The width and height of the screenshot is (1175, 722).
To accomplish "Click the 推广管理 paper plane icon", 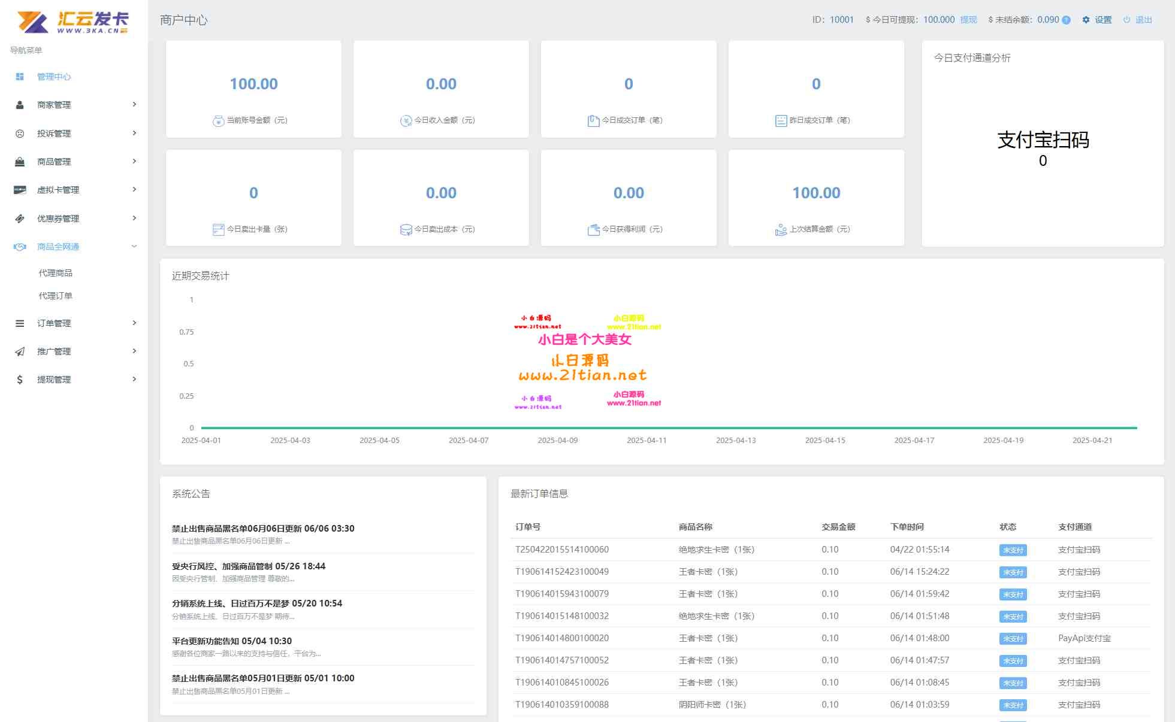I will coord(20,351).
